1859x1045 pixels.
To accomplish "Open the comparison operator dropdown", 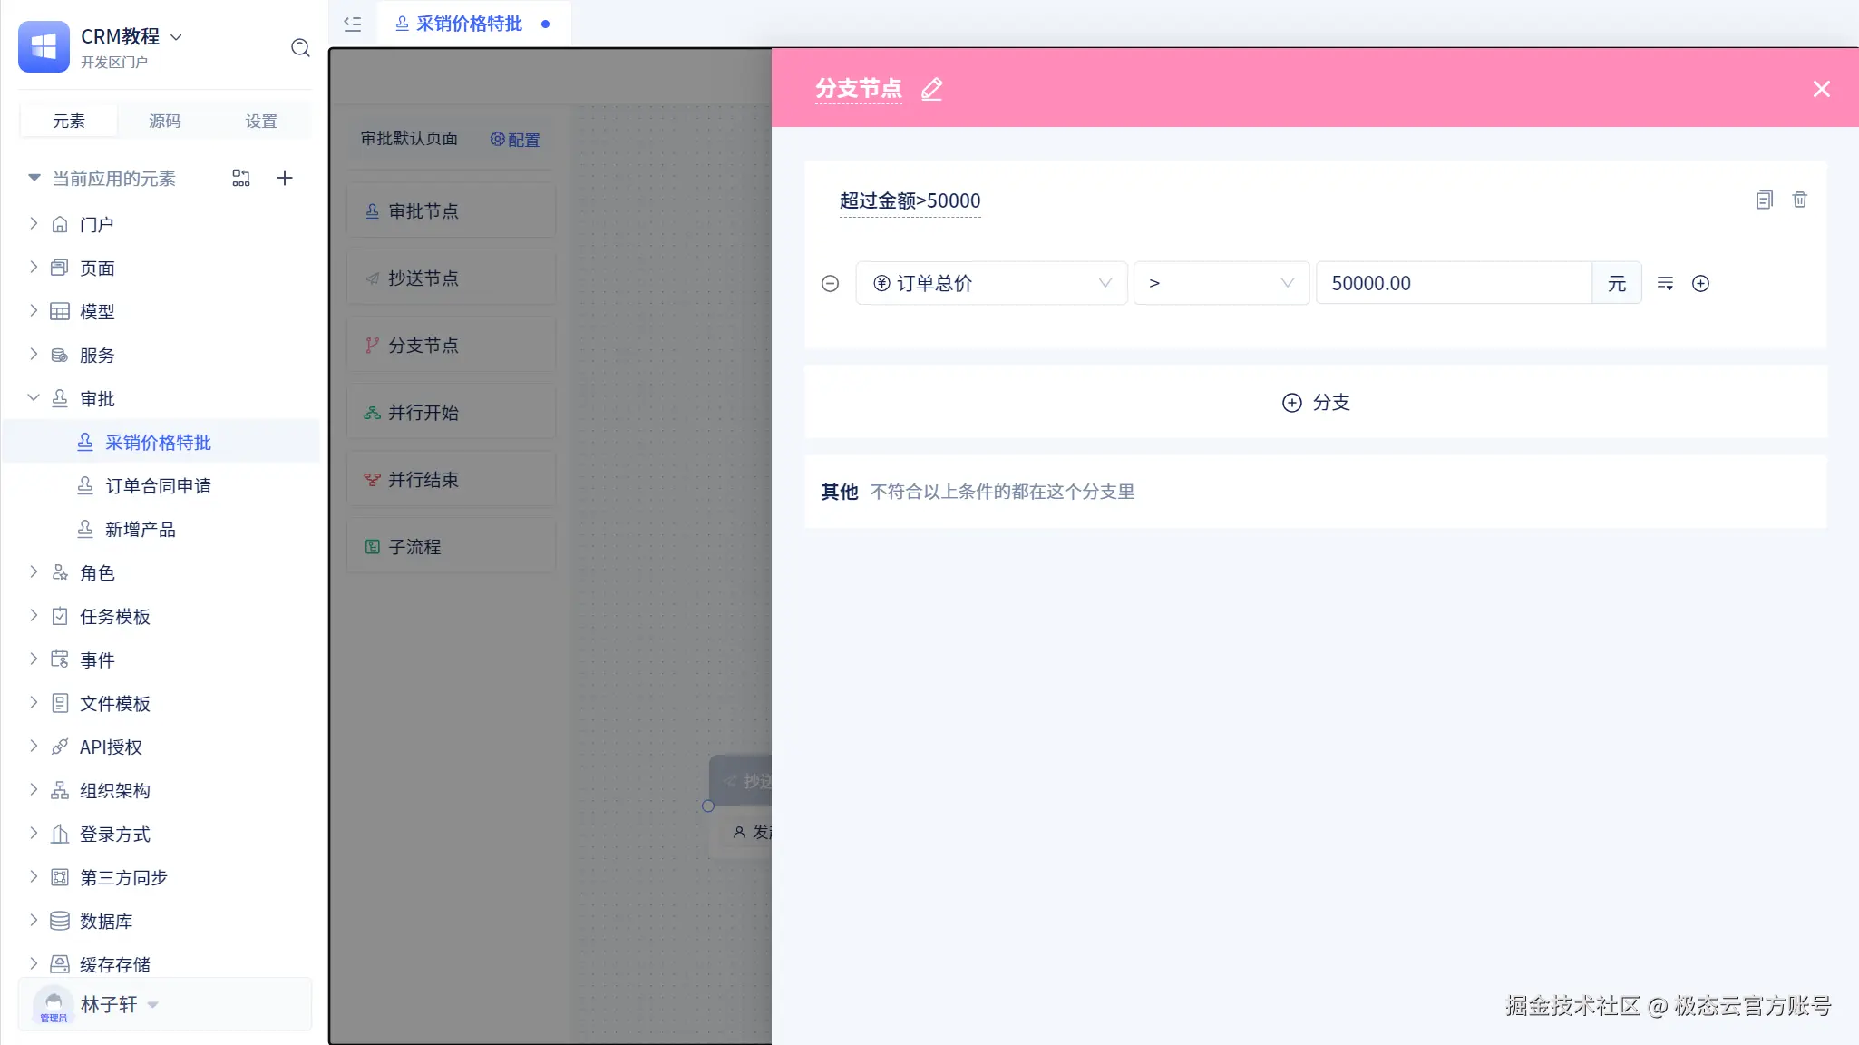I will pyautogui.click(x=1221, y=284).
